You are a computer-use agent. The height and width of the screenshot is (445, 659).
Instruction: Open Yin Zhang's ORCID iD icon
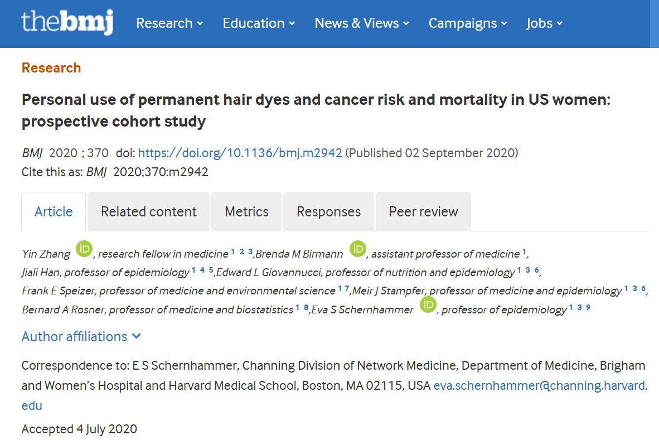(x=84, y=249)
